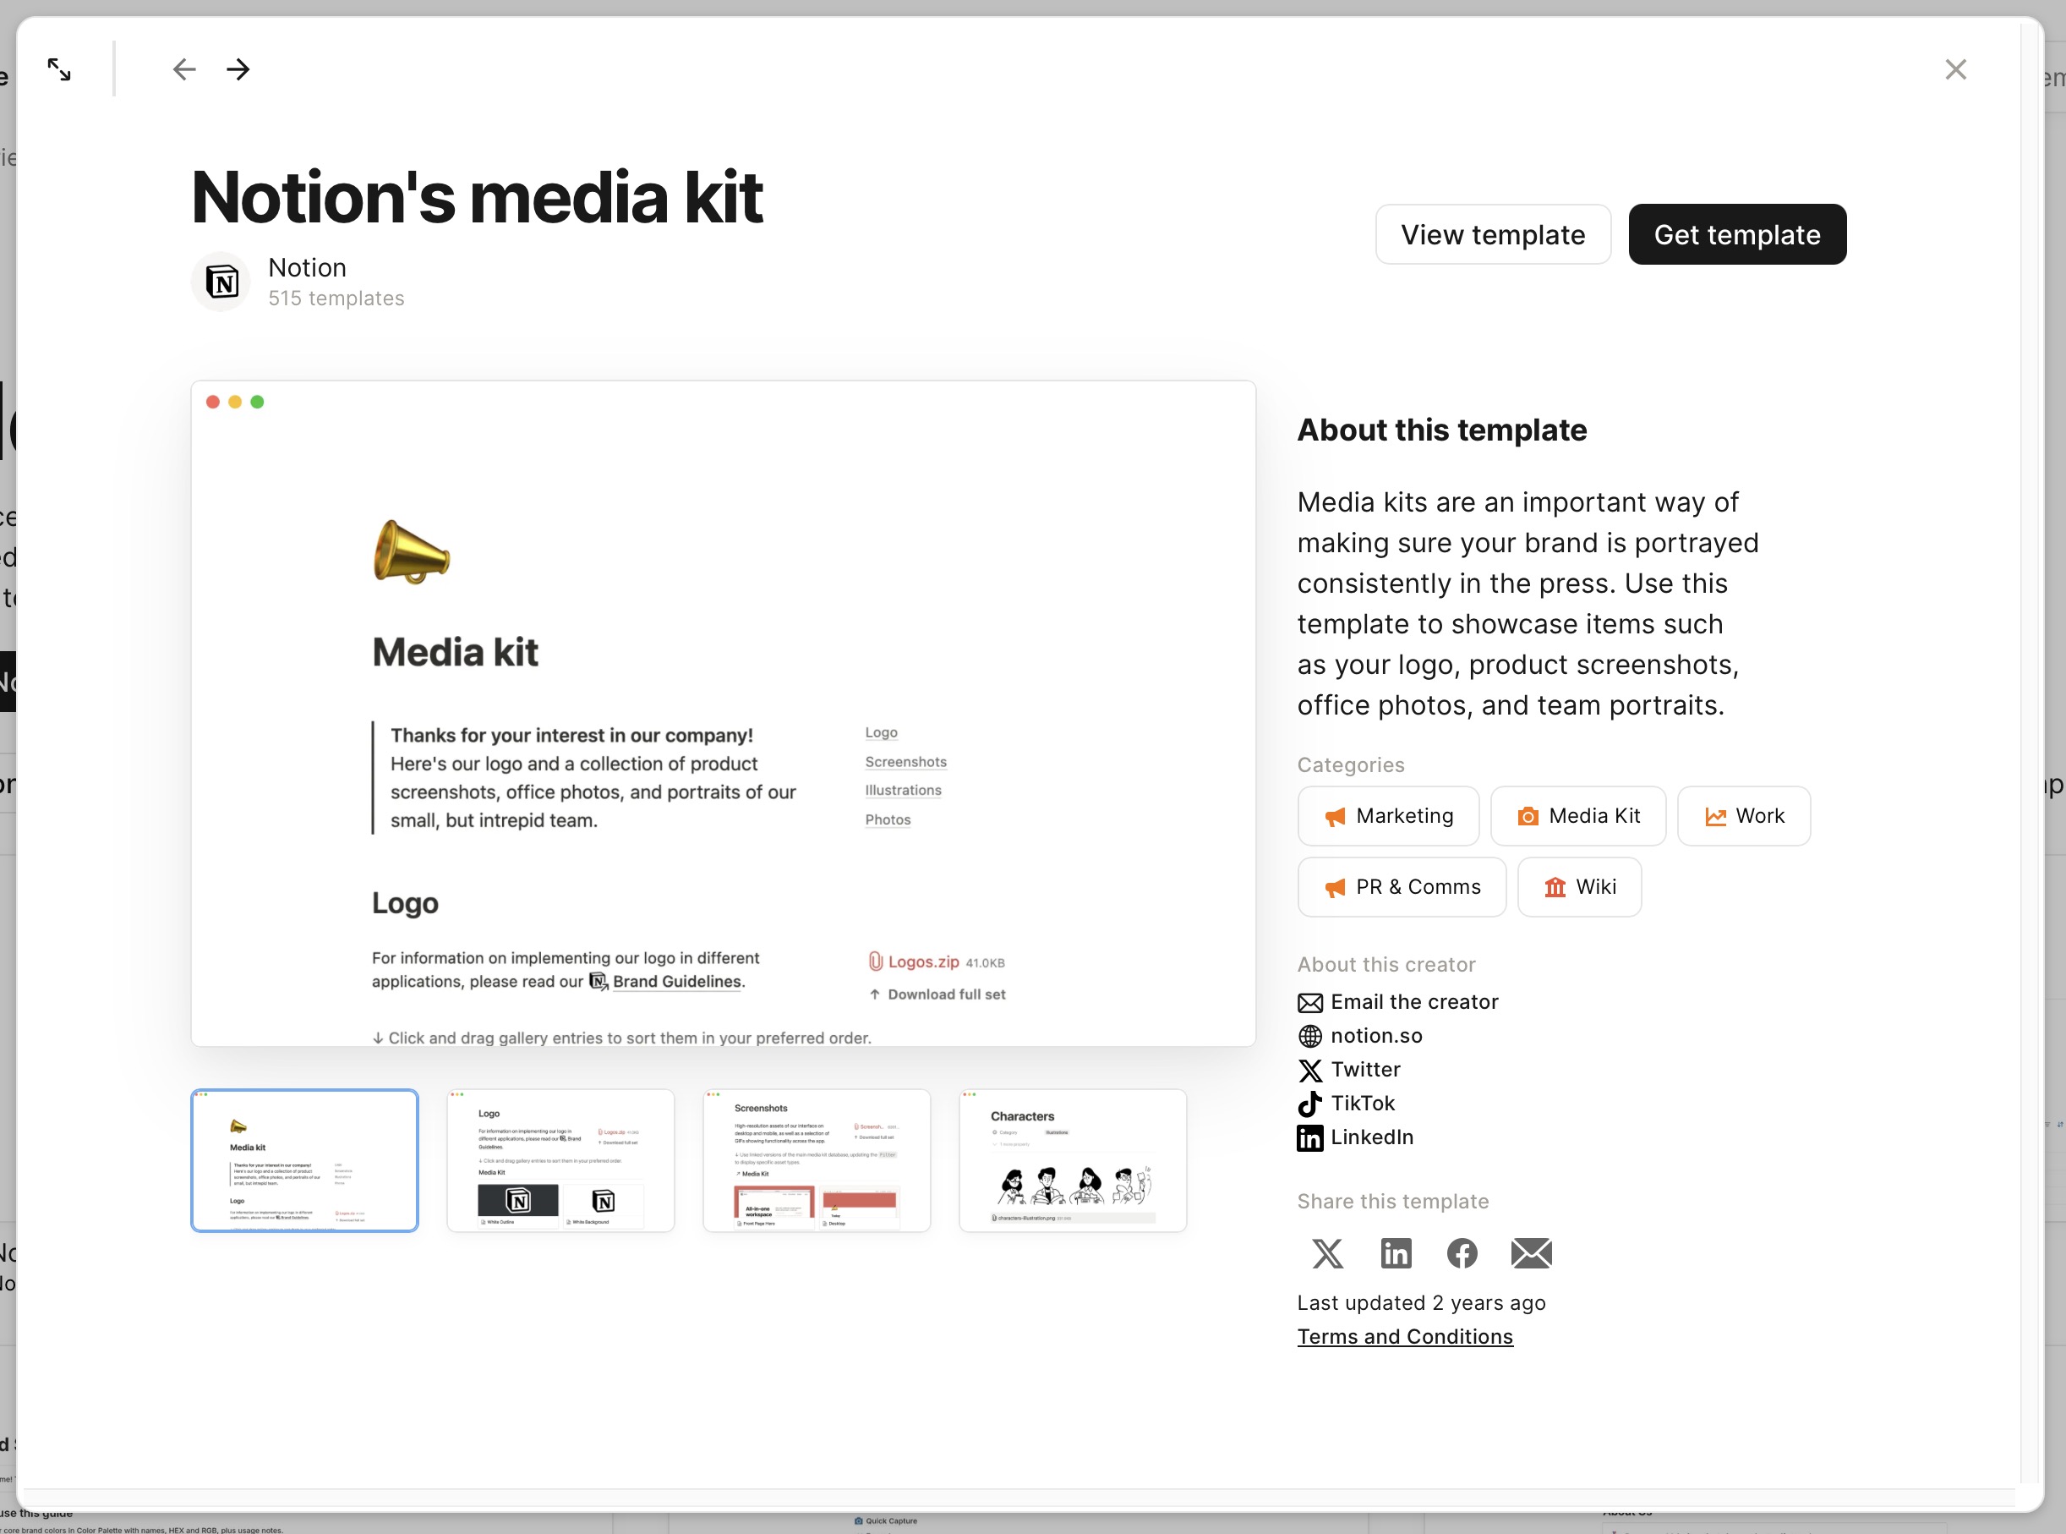
Task: Open the creator's TikTok link
Action: click(1362, 1104)
